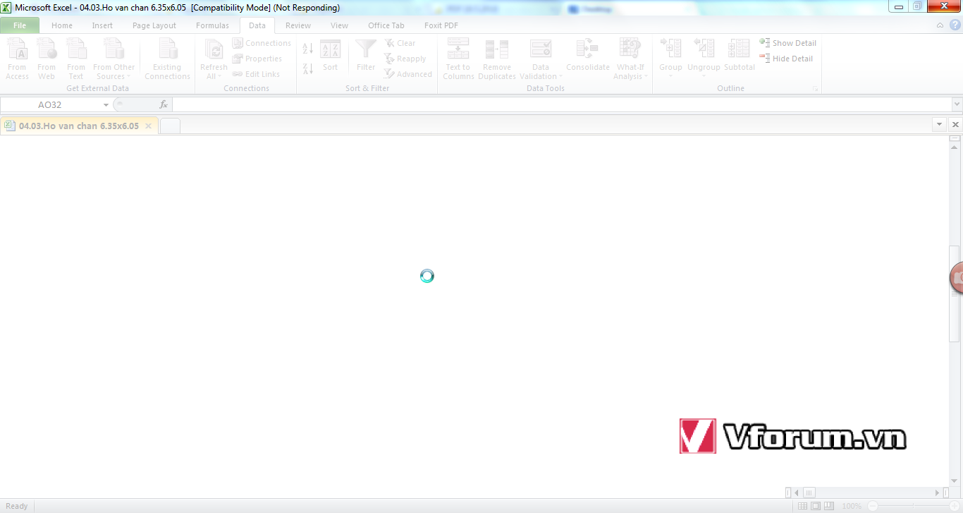Screen dimensions: 963x513
Task: Open Existing Connections
Action: click(x=167, y=59)
